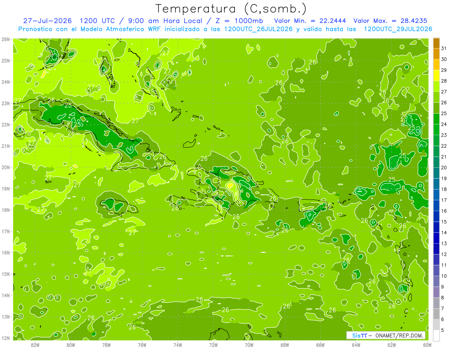The height and width of the screenshot is (350, 454).
Task: Pick the gray swatch between 6 and 7
Action: pyautogui.click(x=436, y=313)
